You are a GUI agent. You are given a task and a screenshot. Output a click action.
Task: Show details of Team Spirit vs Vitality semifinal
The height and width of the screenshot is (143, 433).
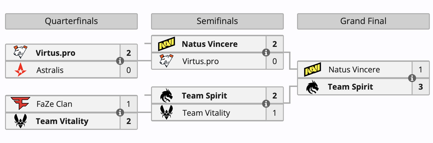[266, 104]
